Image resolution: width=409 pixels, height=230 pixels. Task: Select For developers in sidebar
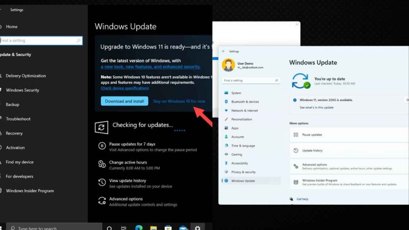click(19, 176)
